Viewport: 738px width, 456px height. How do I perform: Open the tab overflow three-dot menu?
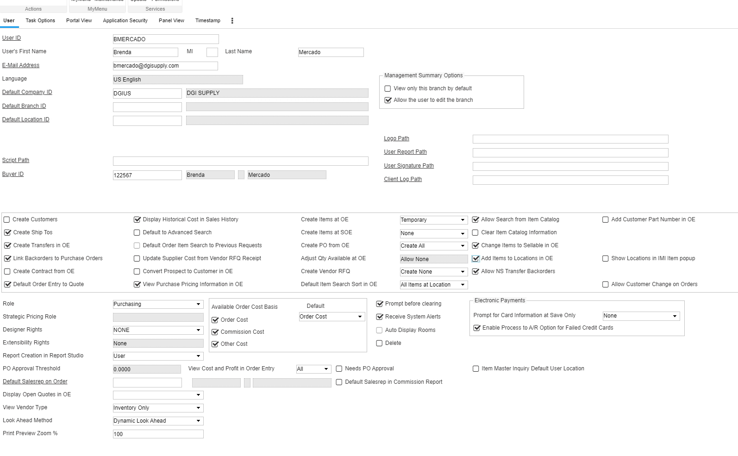point(232,21)
